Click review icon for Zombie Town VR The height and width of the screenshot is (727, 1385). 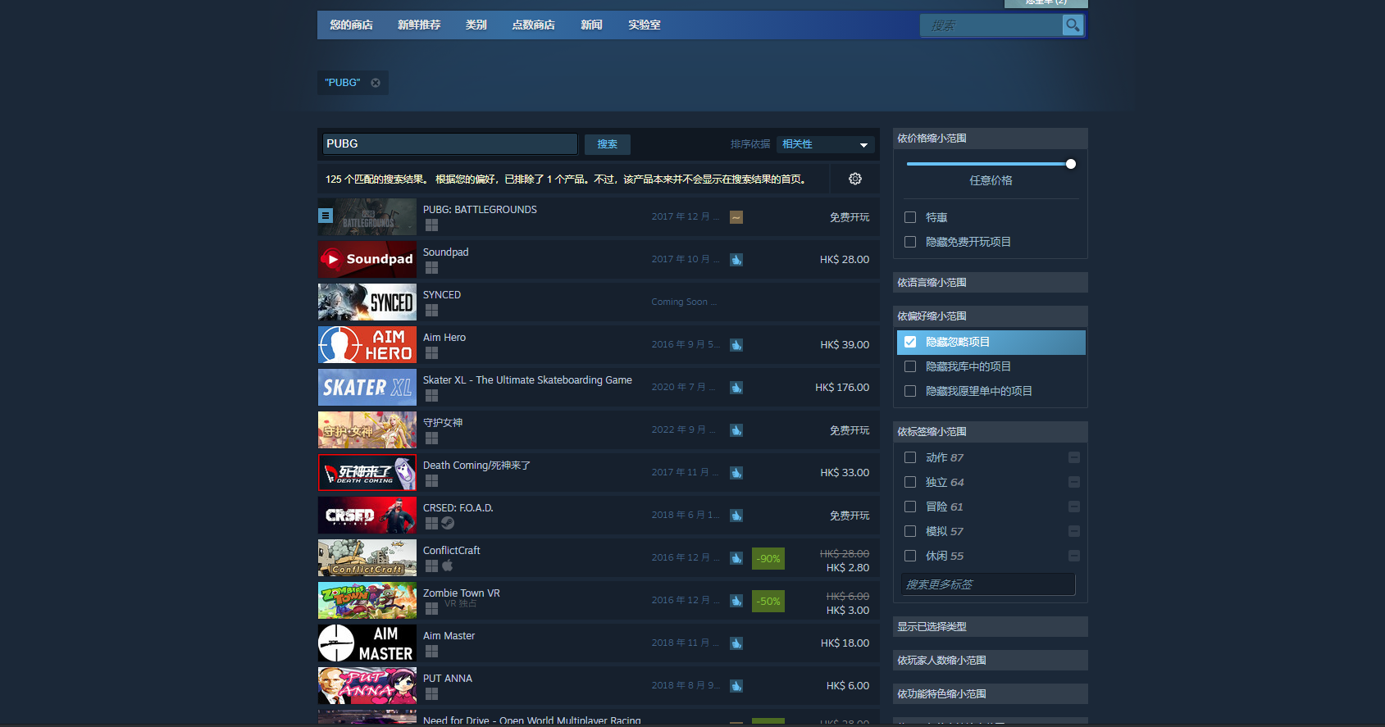[x=736, y=601]
